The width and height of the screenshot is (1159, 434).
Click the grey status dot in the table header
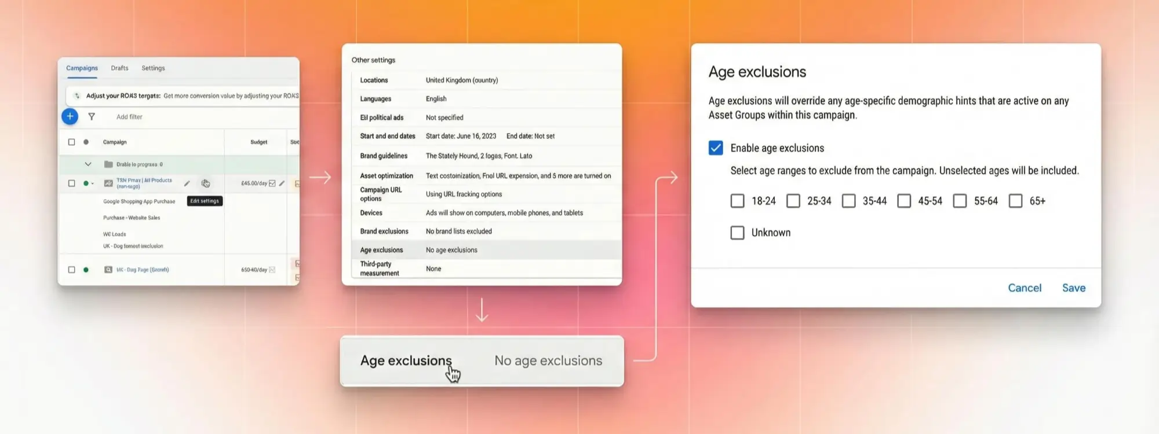click(86, 142)
